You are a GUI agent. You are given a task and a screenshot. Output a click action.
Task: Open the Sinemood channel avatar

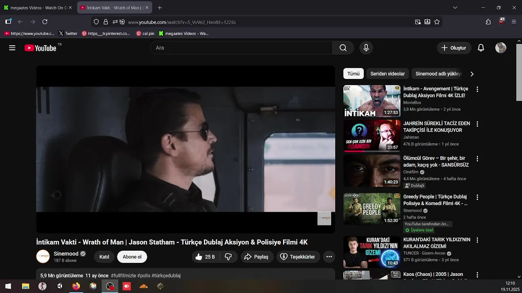coord(43,257)
